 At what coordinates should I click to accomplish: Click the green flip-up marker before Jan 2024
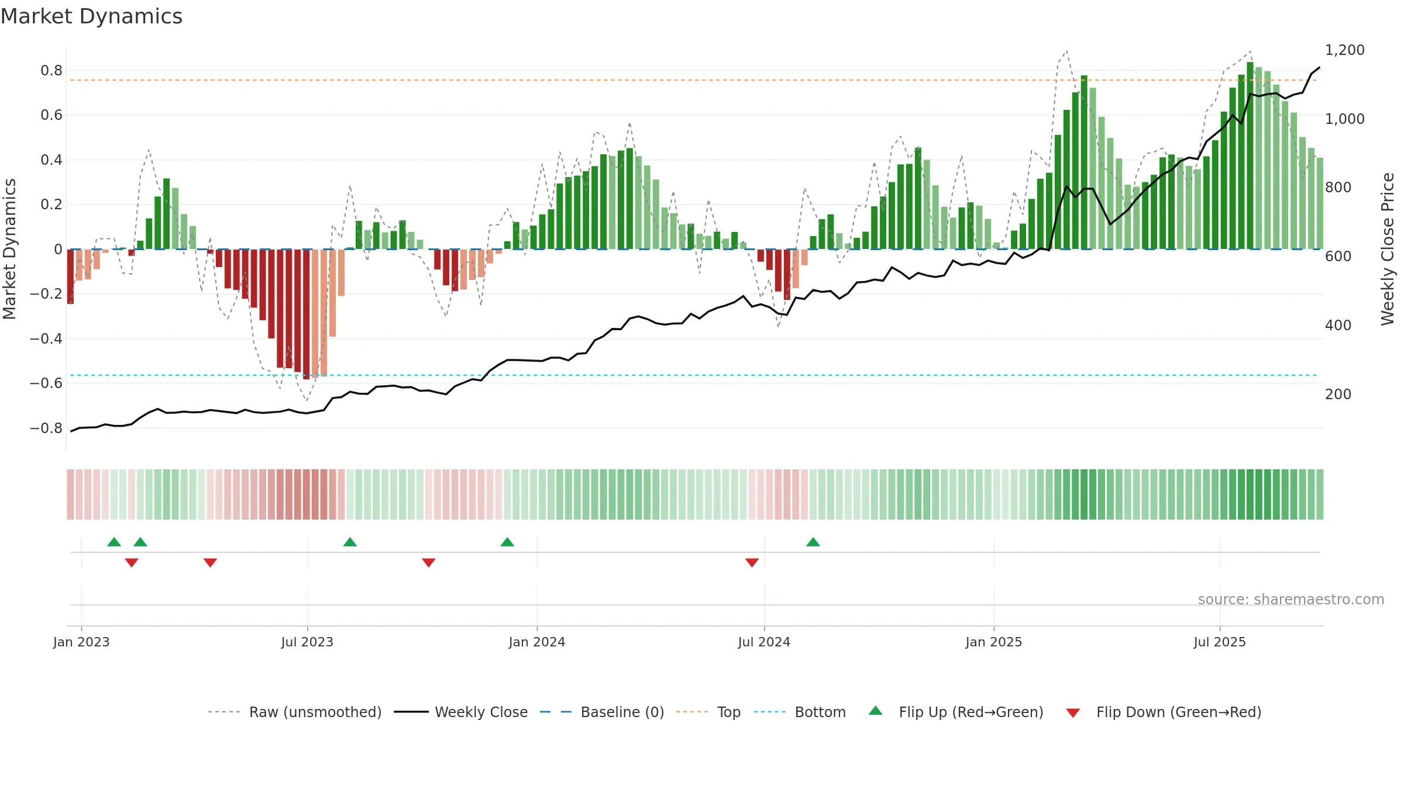(507, 542)
